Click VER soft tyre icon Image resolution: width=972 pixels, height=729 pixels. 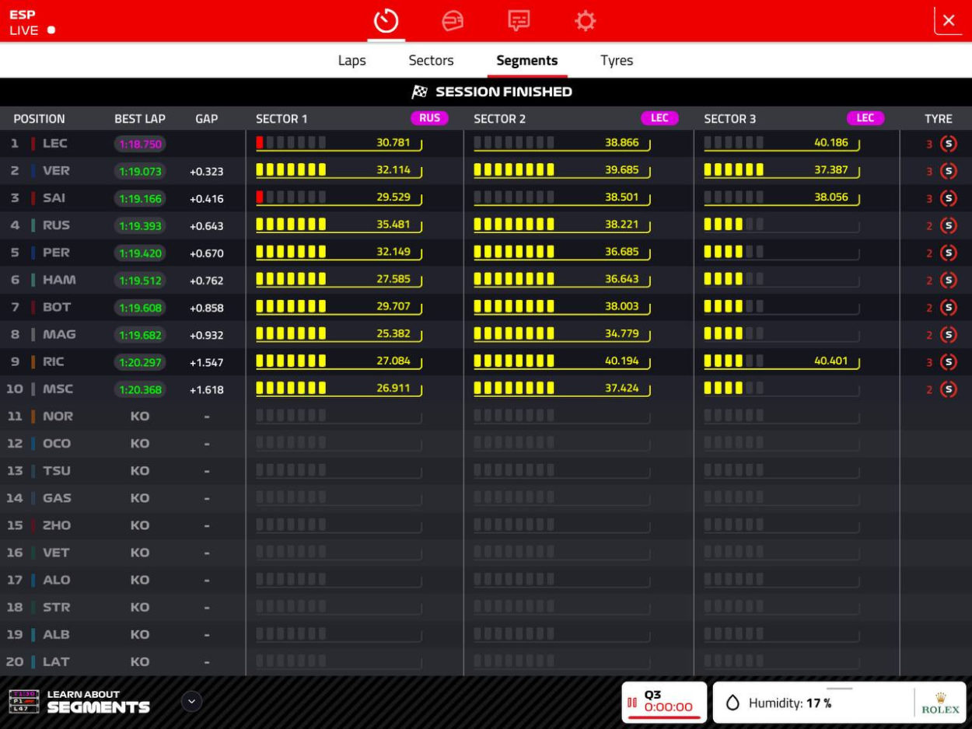(948, 171)
